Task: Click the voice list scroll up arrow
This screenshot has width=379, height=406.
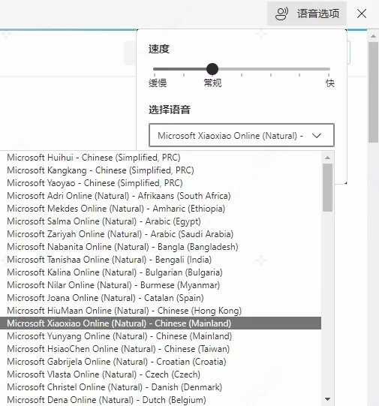Action: pyautogui.click(x=327, y=158)
